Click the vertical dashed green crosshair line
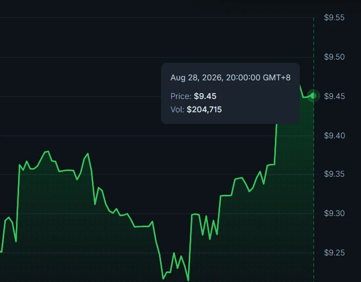This screenshot has height=282, width=361. [314, 184]
